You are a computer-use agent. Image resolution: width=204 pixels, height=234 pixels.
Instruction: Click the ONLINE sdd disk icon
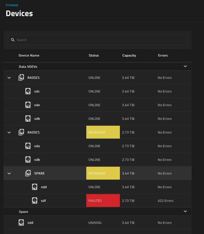pyautogui.click(x=35, y=187)
